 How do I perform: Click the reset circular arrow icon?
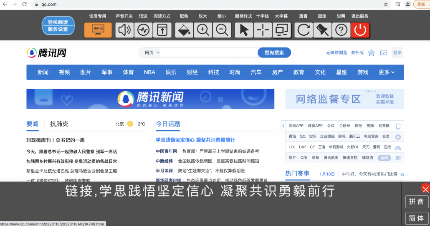(304, 30)
